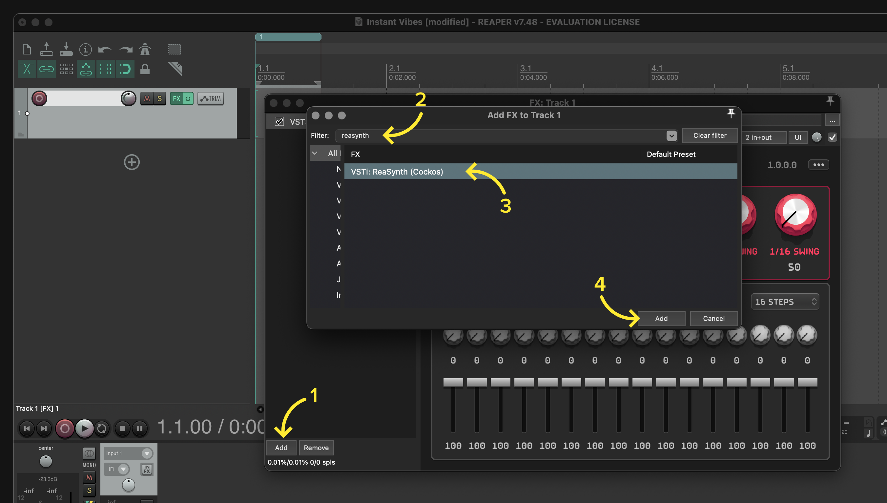Adjust the wet/dry mix knob in FX window
887x503 pixels.
(816, 137)
